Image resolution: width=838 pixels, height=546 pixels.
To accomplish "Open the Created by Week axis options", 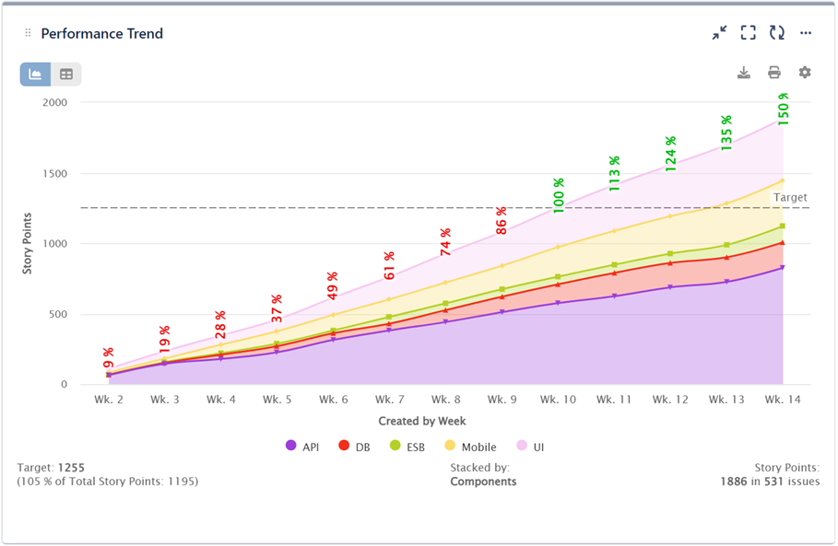I will point(421,421).
